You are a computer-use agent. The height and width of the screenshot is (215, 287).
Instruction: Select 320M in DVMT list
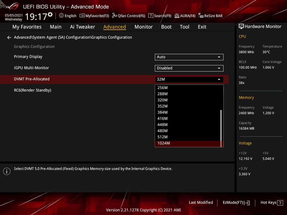[x=188, y=100]
